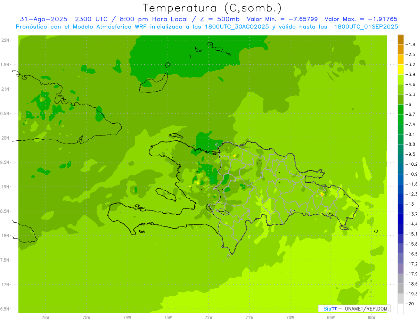
Task: Pick the dark orange swatch above -1.8
Action: [401, 40]
